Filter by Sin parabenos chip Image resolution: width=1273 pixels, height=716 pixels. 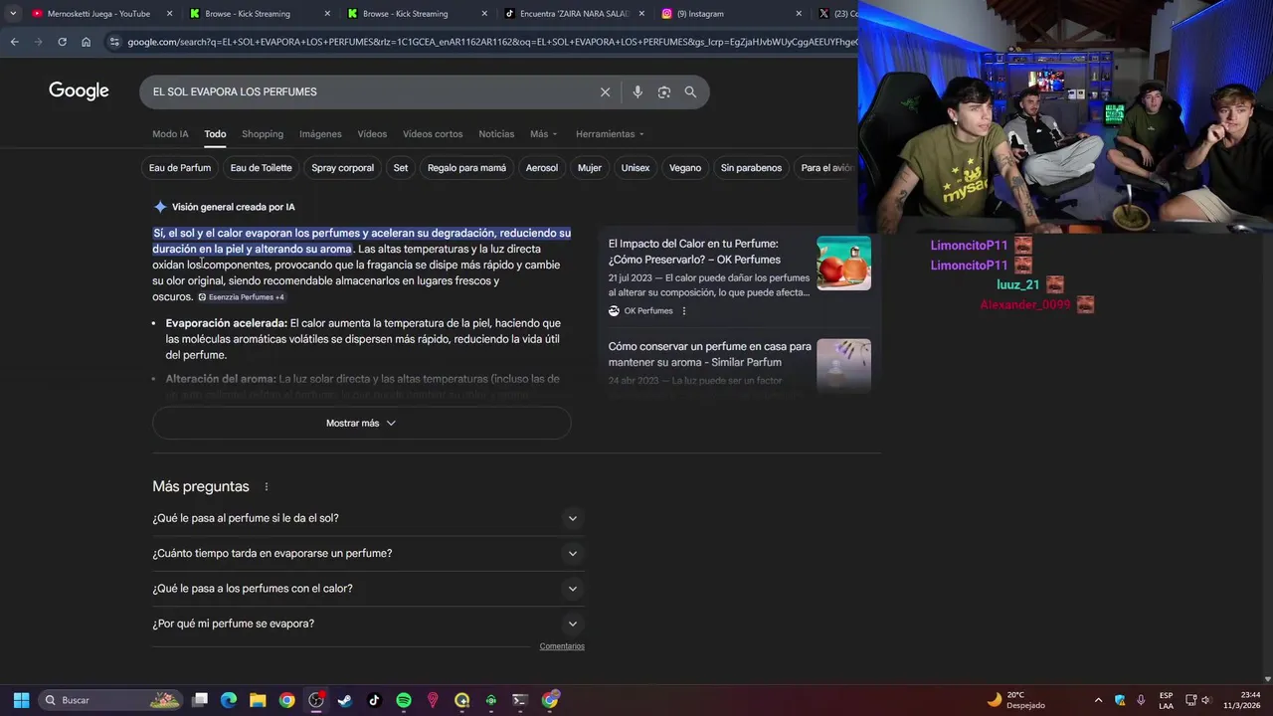coord(751,168)
